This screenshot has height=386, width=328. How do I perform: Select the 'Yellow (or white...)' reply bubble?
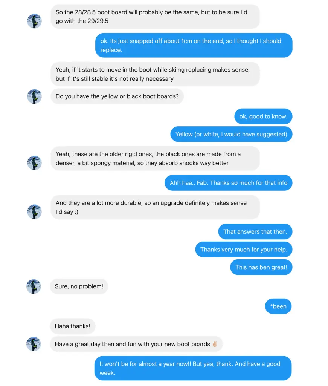pyautogui.click(x=231, y=134)
